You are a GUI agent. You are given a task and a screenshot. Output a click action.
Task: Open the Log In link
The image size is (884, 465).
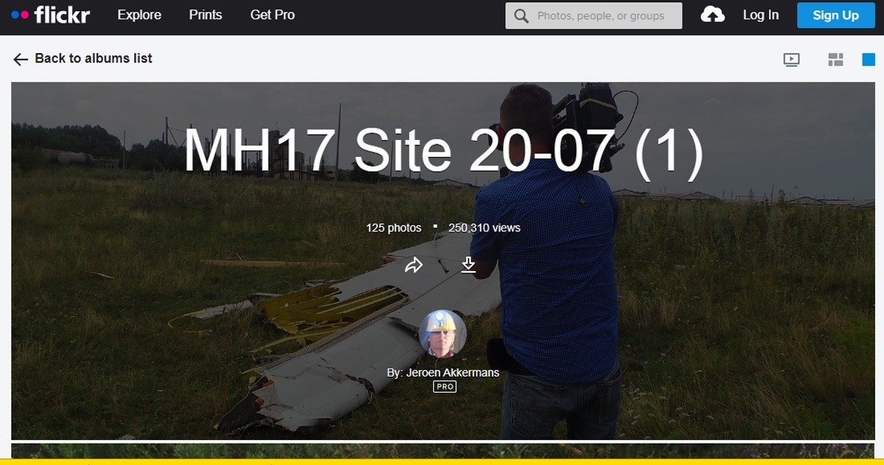point(760,15)
